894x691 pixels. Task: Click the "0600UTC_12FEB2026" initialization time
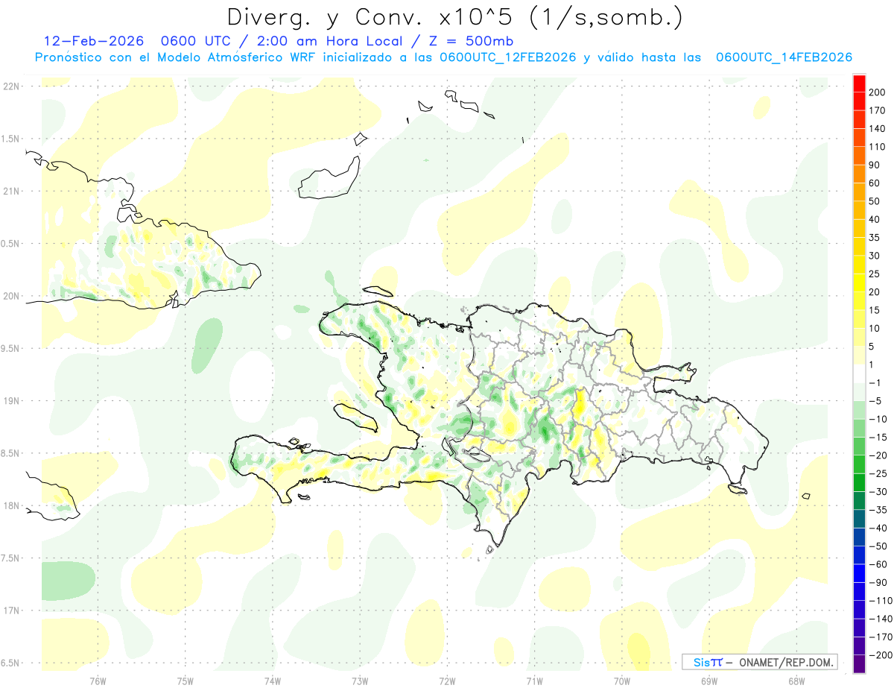point(507,57)
